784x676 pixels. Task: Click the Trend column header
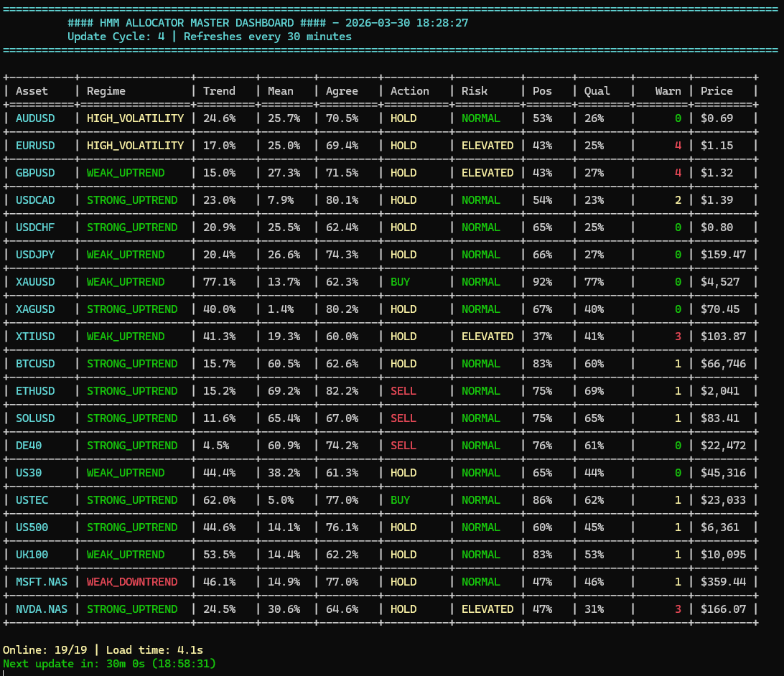click(219, 91)
